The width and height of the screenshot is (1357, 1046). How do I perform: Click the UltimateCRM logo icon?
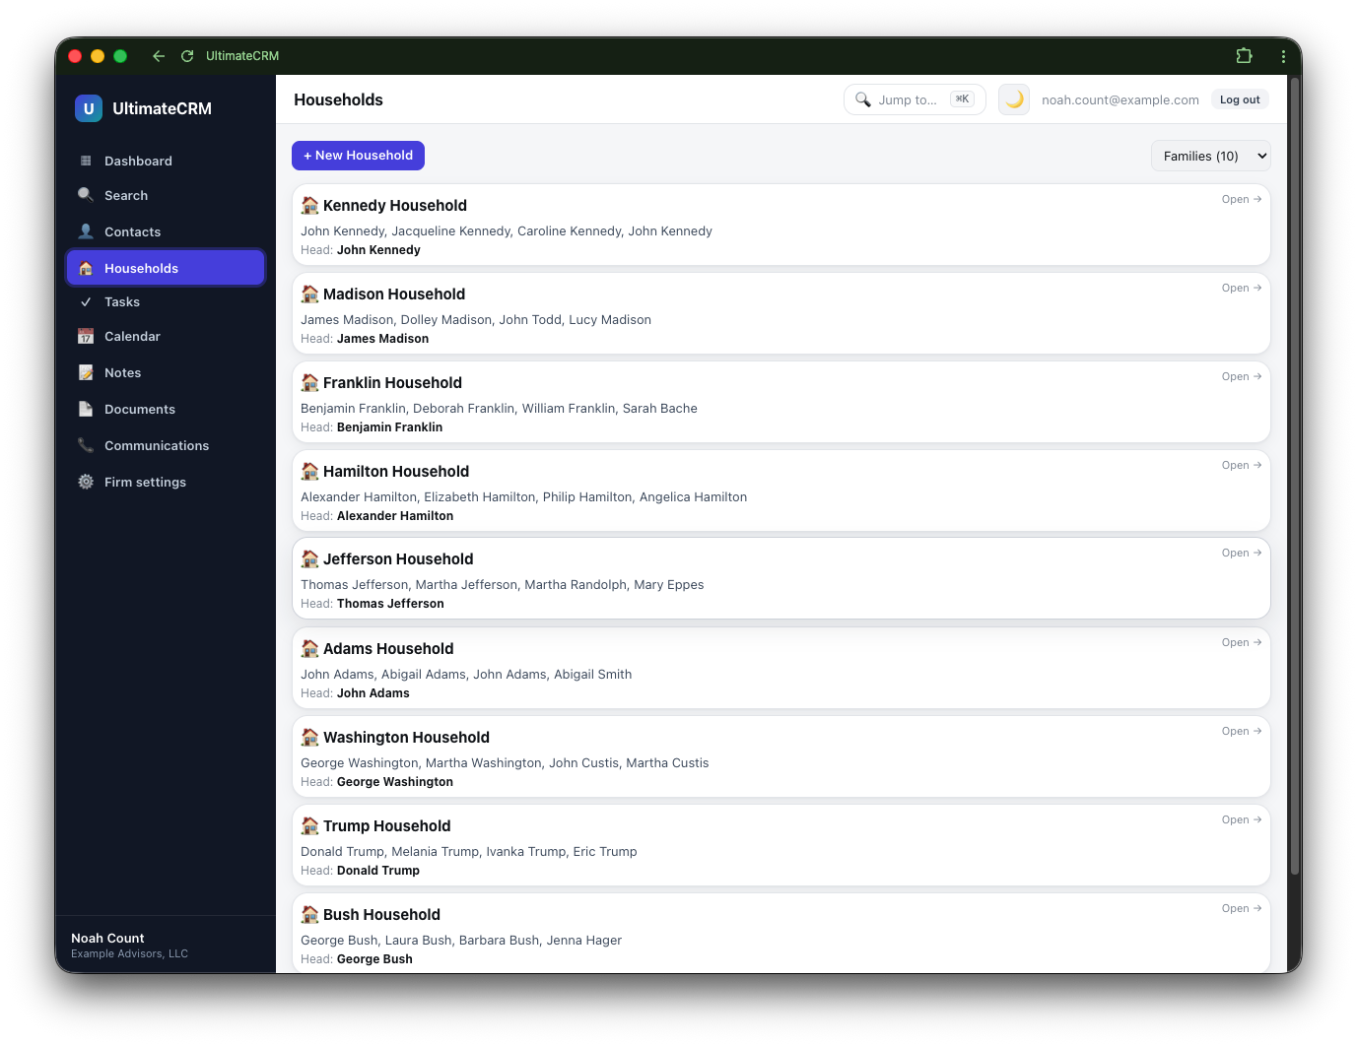89,108
